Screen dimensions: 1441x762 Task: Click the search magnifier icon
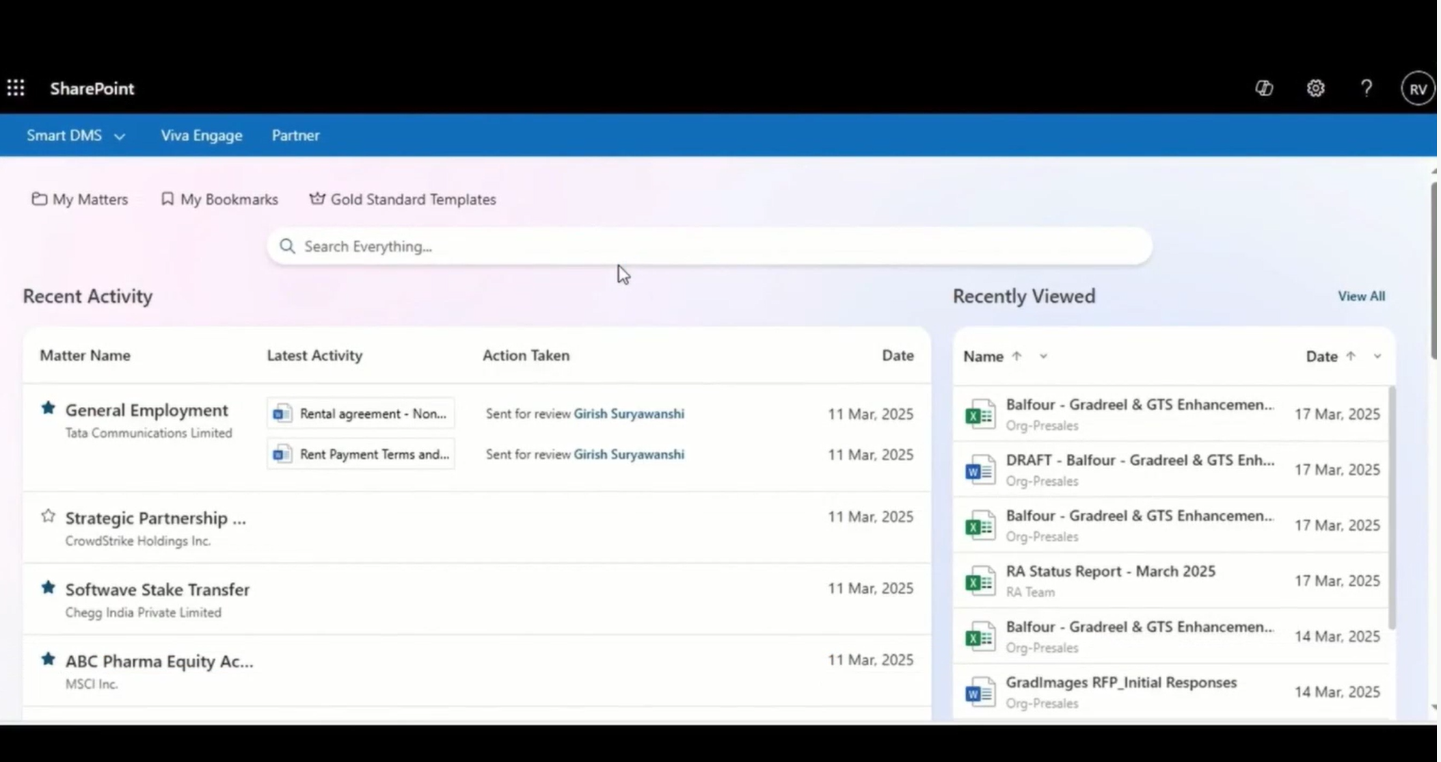(x=287, y=246)
